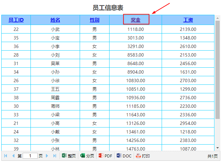Sort by 性别 column header

(94, 20)
